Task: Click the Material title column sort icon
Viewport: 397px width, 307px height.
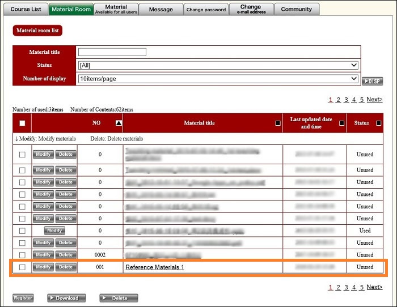Action: [277, 123]
